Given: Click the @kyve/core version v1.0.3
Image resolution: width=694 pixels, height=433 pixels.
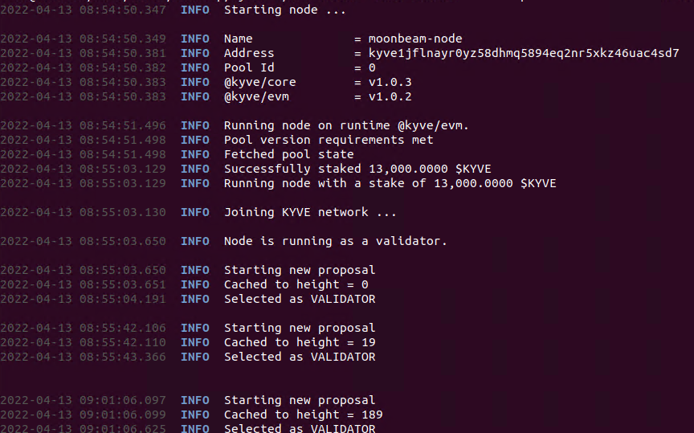Looking at the screenshot, I should (x=390, y=82).
